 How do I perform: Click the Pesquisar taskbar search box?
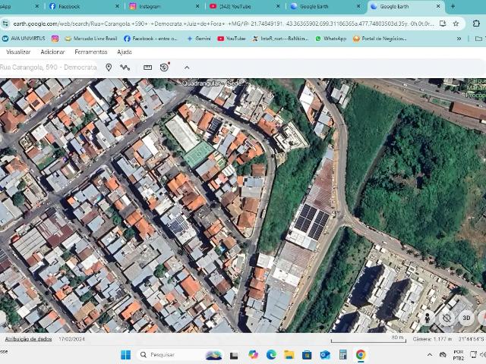(180, 355)
